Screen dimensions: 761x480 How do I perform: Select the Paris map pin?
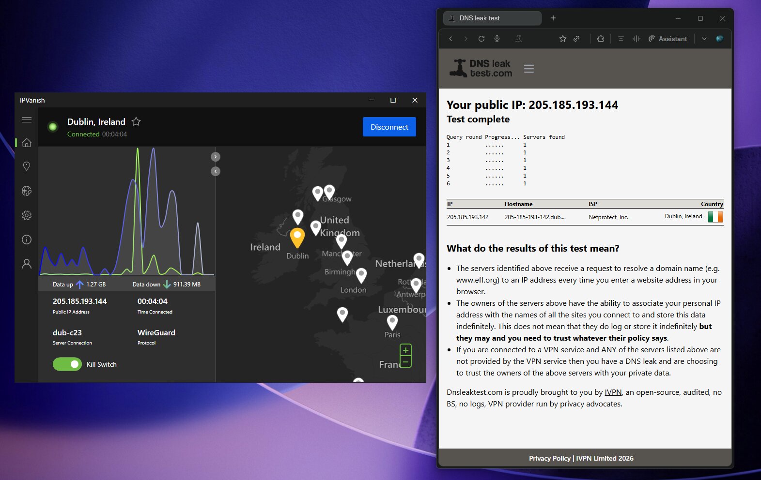(x=392, y=322)
